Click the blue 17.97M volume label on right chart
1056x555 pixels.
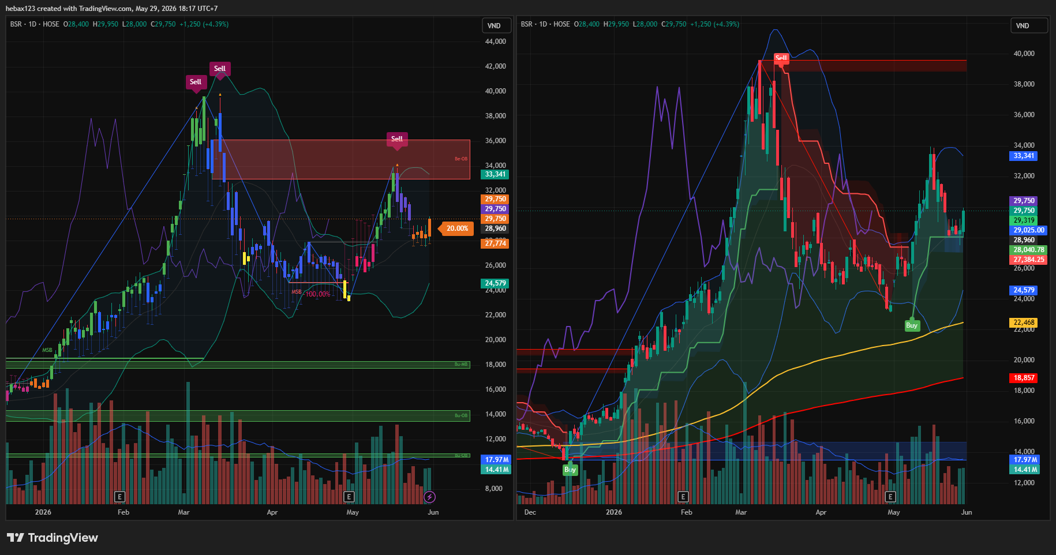1025,460
